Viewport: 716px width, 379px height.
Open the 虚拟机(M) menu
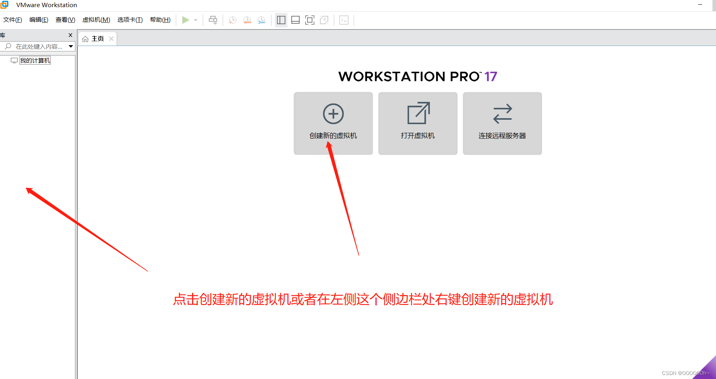click(96, 20)
